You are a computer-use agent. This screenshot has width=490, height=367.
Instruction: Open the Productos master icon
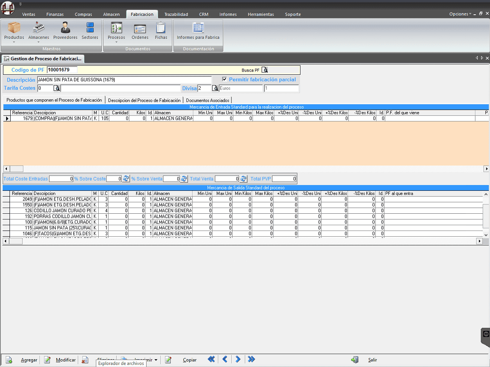[x=14, y=28]
